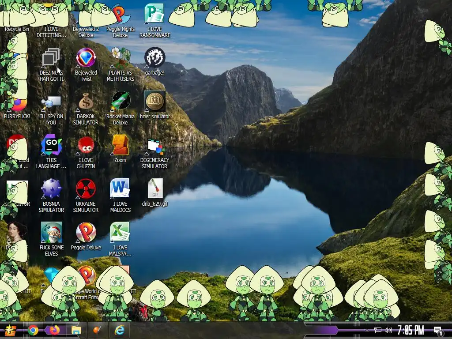Viewport: 452px width, 339px height.
Task: Open Firefox from the taskbar
Action: point(54,330)
